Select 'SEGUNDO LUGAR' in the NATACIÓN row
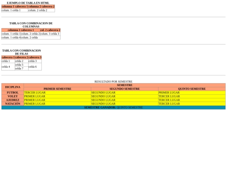 (x=125, y=104)
